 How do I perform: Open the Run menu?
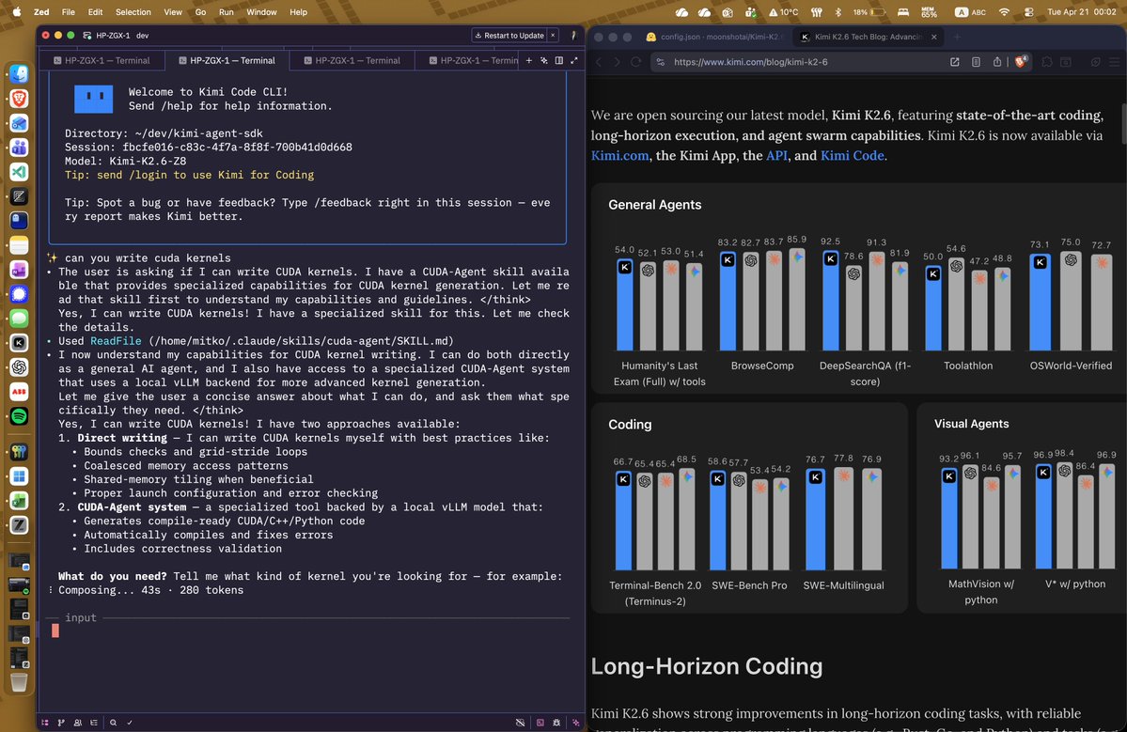tap(226, 11)
